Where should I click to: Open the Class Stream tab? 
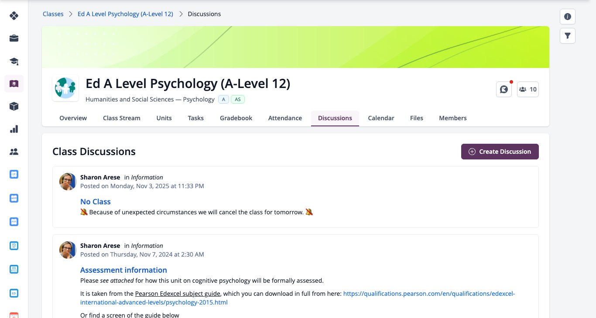coord(122,118)
